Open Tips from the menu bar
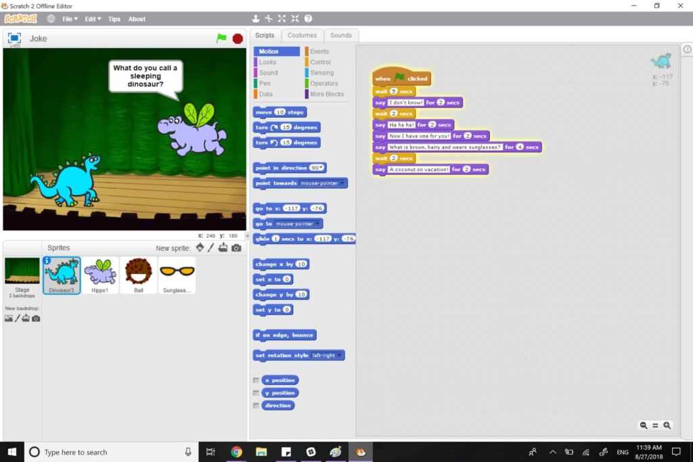 click(114, 19)
